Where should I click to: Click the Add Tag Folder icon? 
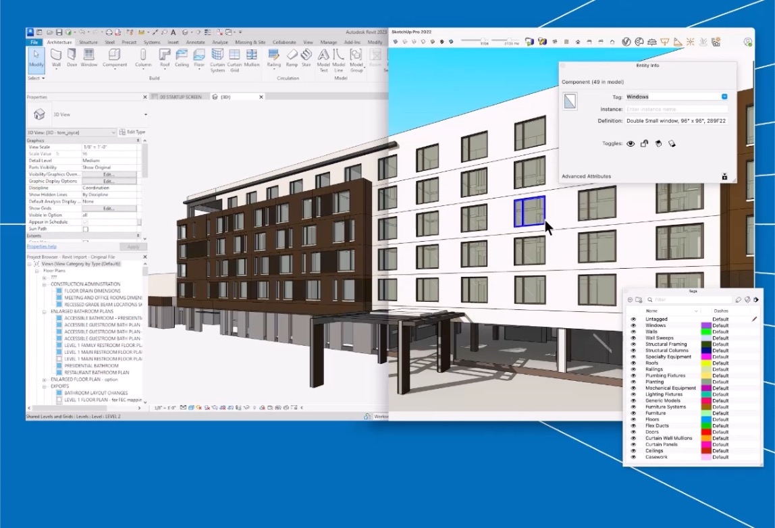coord(638,299)
